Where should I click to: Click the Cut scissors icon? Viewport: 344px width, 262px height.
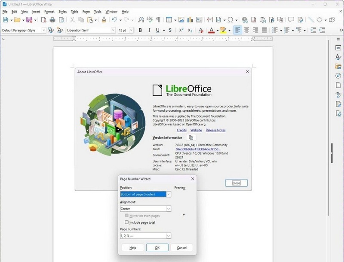click(72, 20)
